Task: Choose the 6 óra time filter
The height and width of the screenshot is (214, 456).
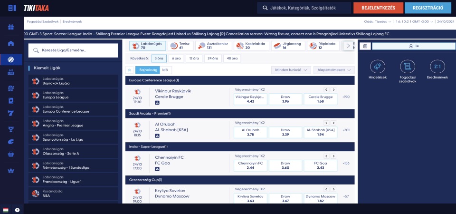Action: pos(176,58)
